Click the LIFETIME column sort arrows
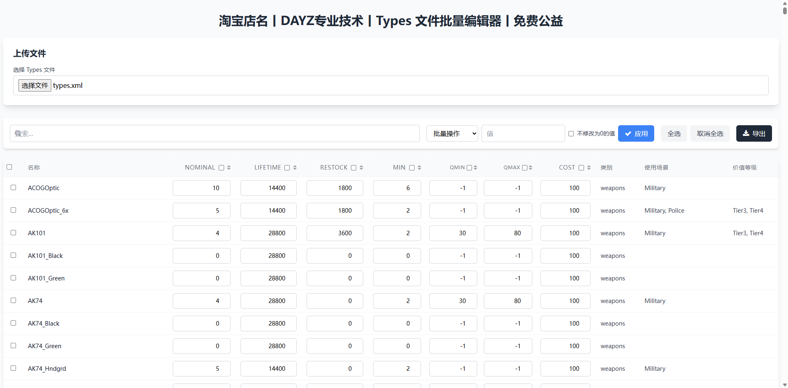This screenshot has width=788, height=388. tap(295, 168)
